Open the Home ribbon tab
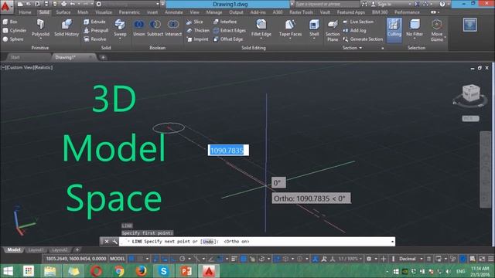Viewport: 495px width, 278px height. (25, 12)
